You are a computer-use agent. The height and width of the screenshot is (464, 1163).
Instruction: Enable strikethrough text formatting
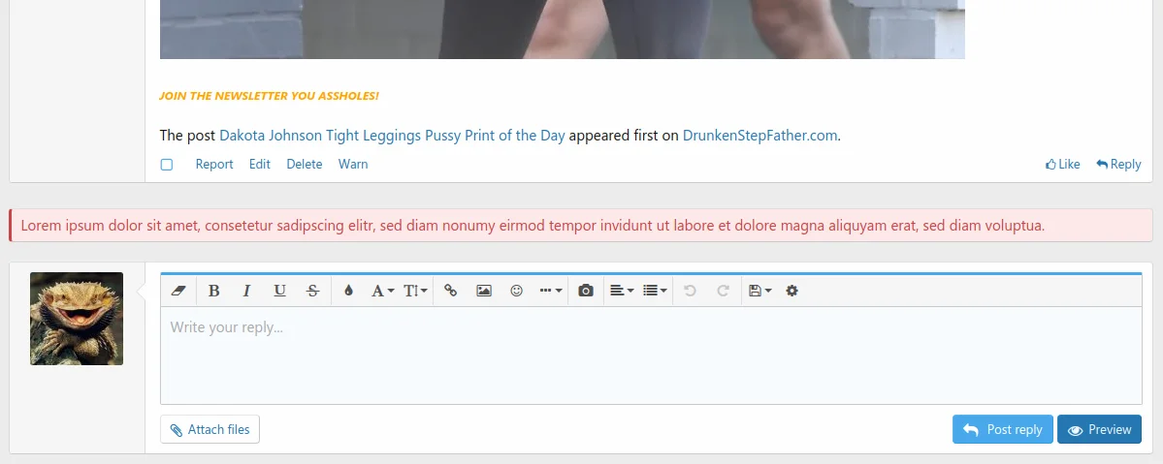pos(312,291)
